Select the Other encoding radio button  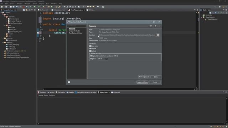(x=91, y=59)
